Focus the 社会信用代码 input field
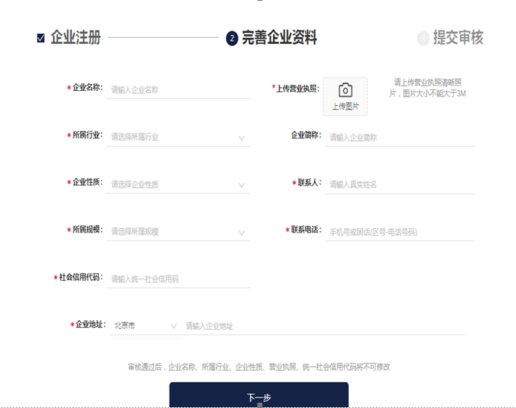This screenshot has height=408, width=516. 178,279
